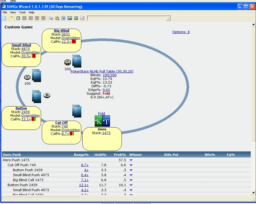Expand winner arrow on Hero Push 1475 row
This screenshot has width=256, height=204.
pos(131,160)
